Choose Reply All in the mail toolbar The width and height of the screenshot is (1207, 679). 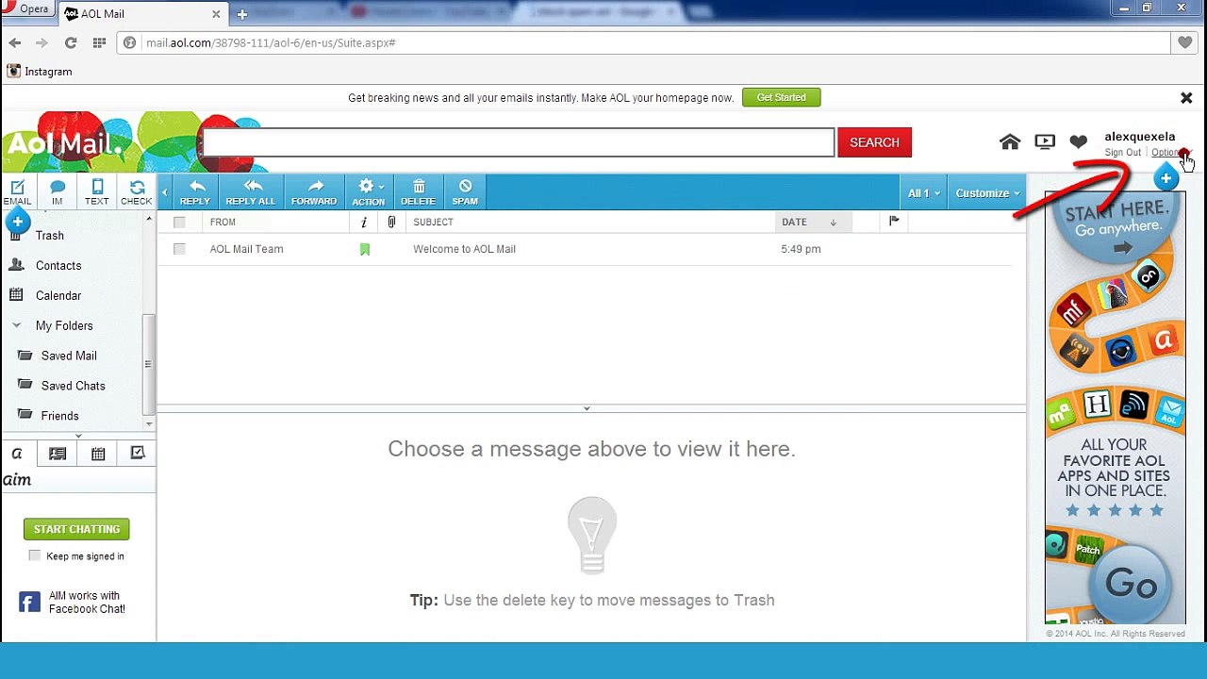[x=251, y=192]
